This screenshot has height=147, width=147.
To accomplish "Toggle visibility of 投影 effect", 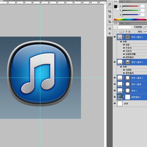I will click(124, 45).
